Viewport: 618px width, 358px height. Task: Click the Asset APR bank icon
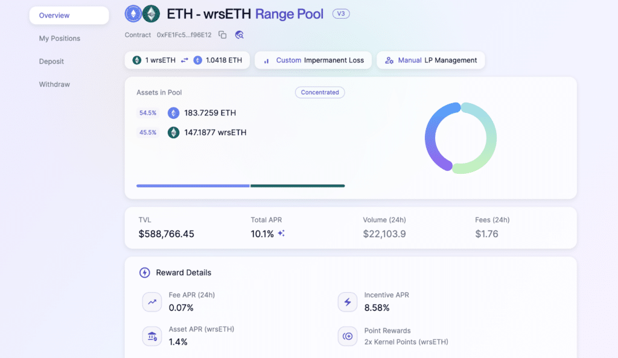coord(152,336)
